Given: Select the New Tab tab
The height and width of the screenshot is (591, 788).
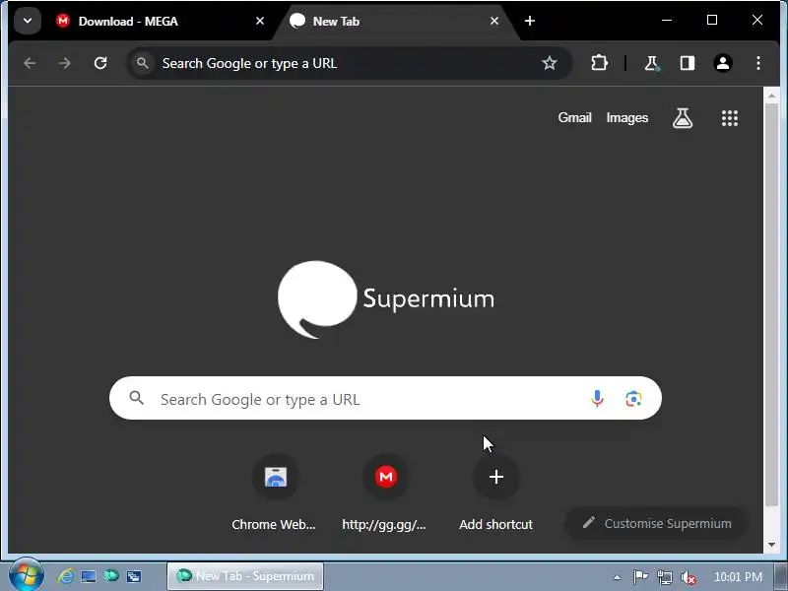Looking at the screenshot, I should [x=395, y=21].
